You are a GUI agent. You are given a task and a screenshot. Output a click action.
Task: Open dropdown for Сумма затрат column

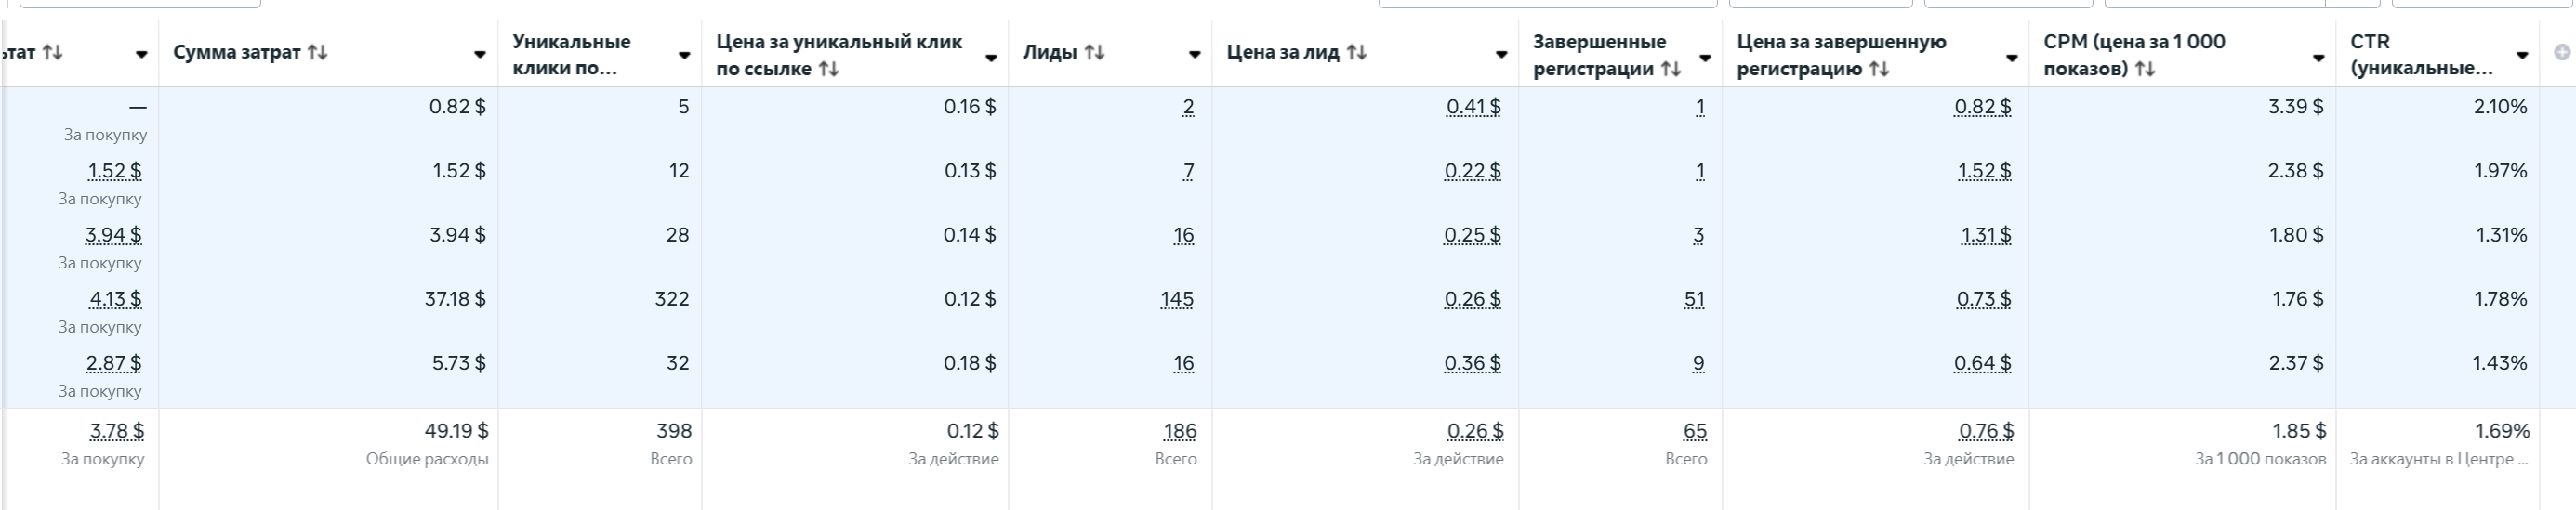coord(480,55)
